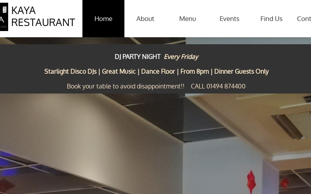Select the Home navigation tab

[103, 19]
